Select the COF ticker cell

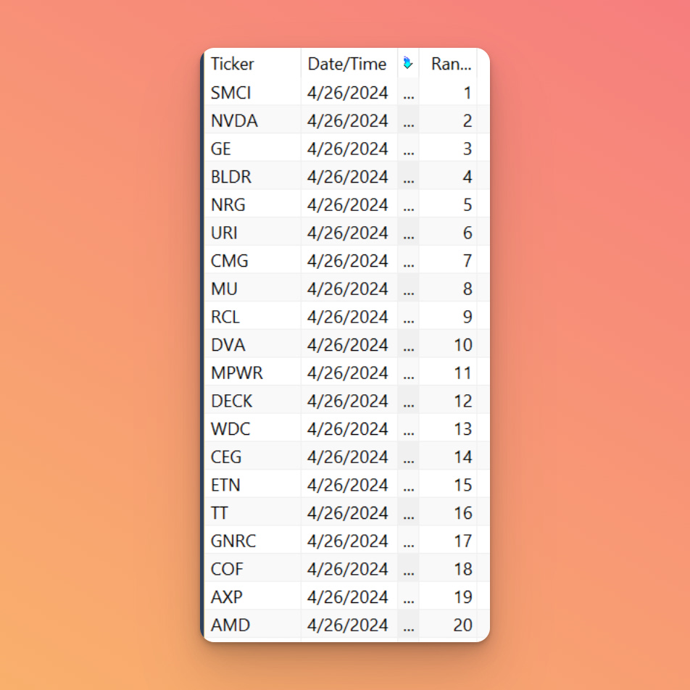pos(252,568)
